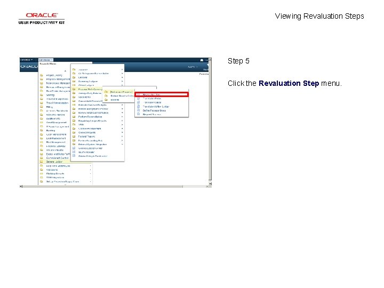This screenshot has height=288, width=384.
Task: Expand External System Integration submenu arrow
Action: point(122,144)
